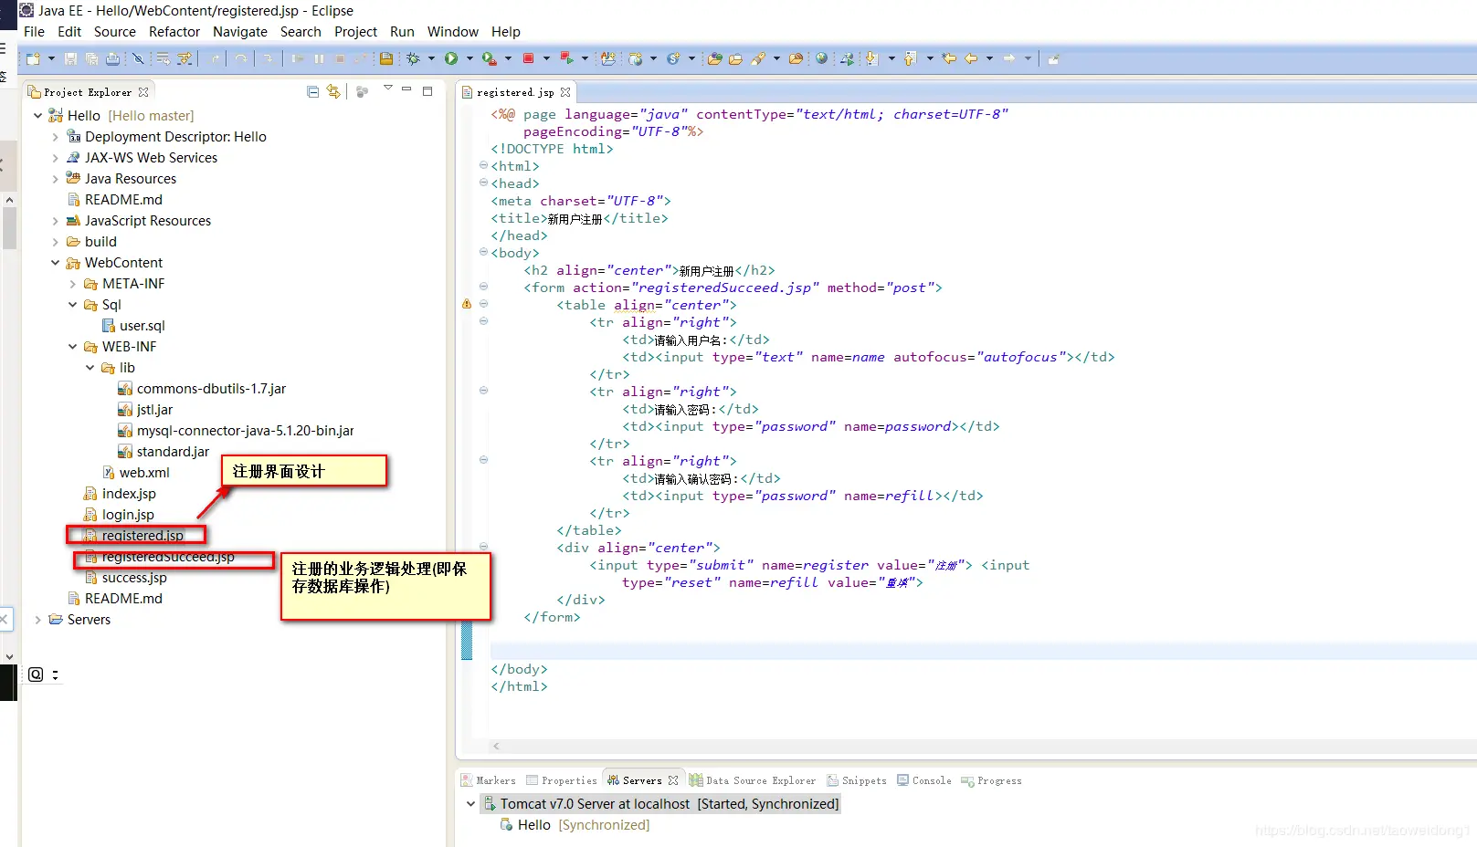
Task: Collapse the Tomcat v7.0 Server entry
Action: coord(470,804)
